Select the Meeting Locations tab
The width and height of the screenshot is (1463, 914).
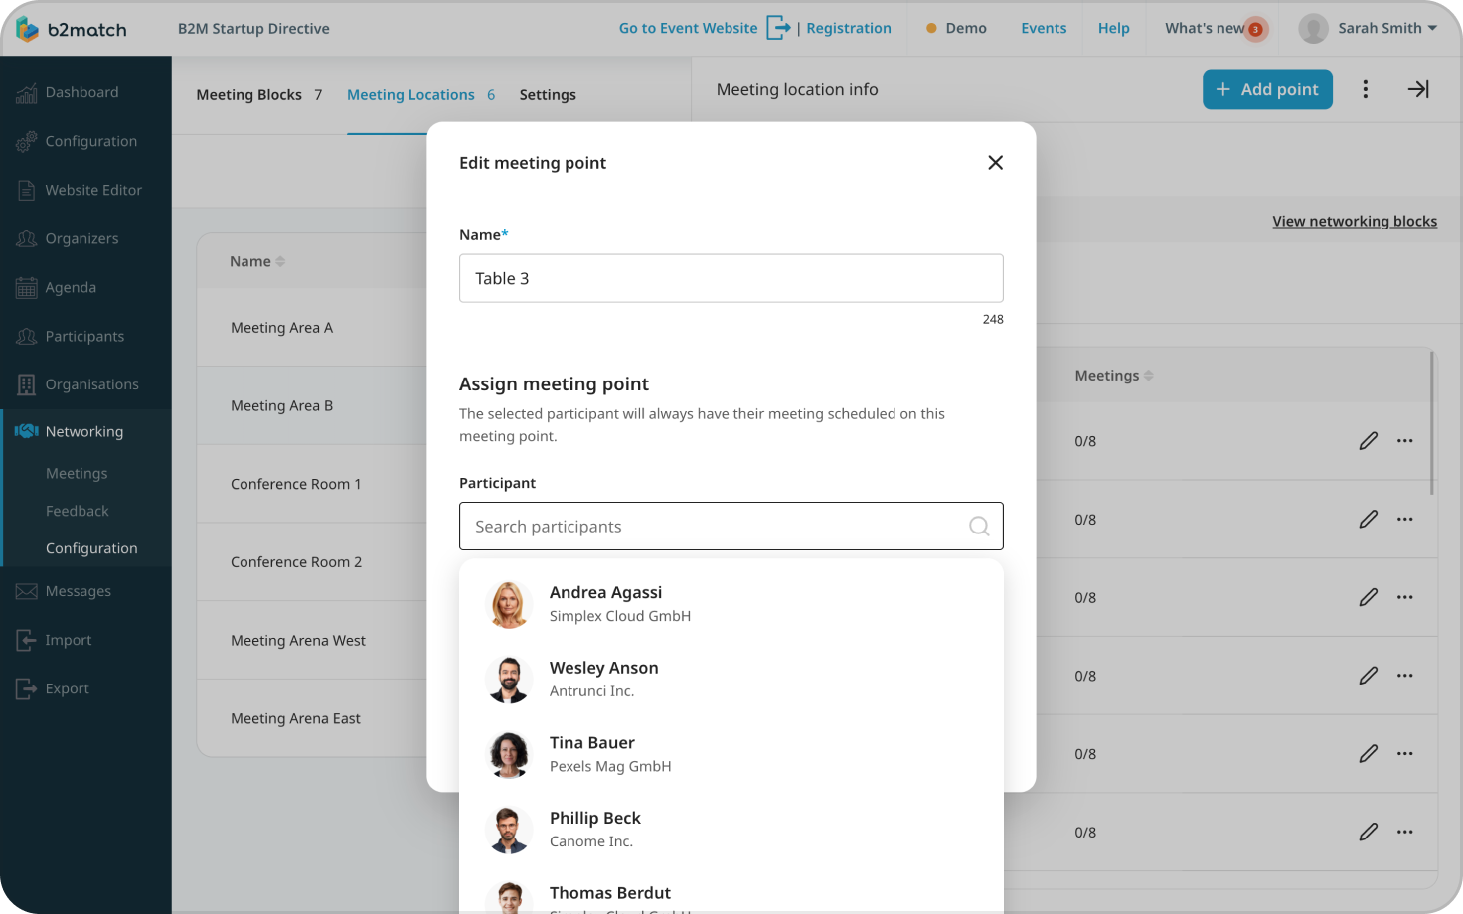pos(420,95)
